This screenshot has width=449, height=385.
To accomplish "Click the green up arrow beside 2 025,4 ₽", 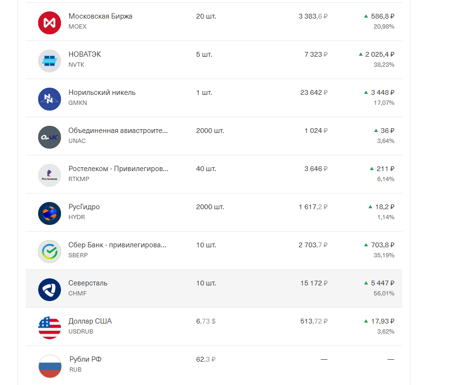I will [360, 54].
